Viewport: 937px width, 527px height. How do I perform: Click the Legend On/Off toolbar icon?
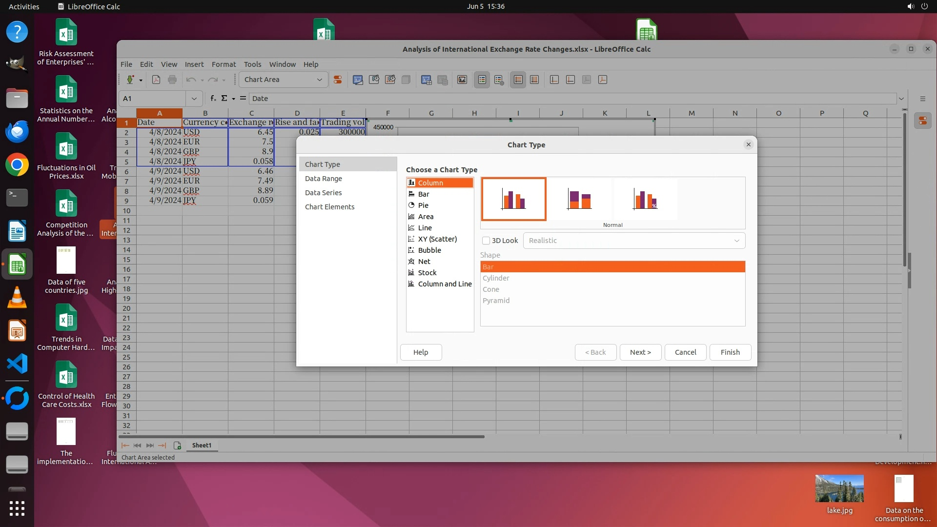[482, 80]
